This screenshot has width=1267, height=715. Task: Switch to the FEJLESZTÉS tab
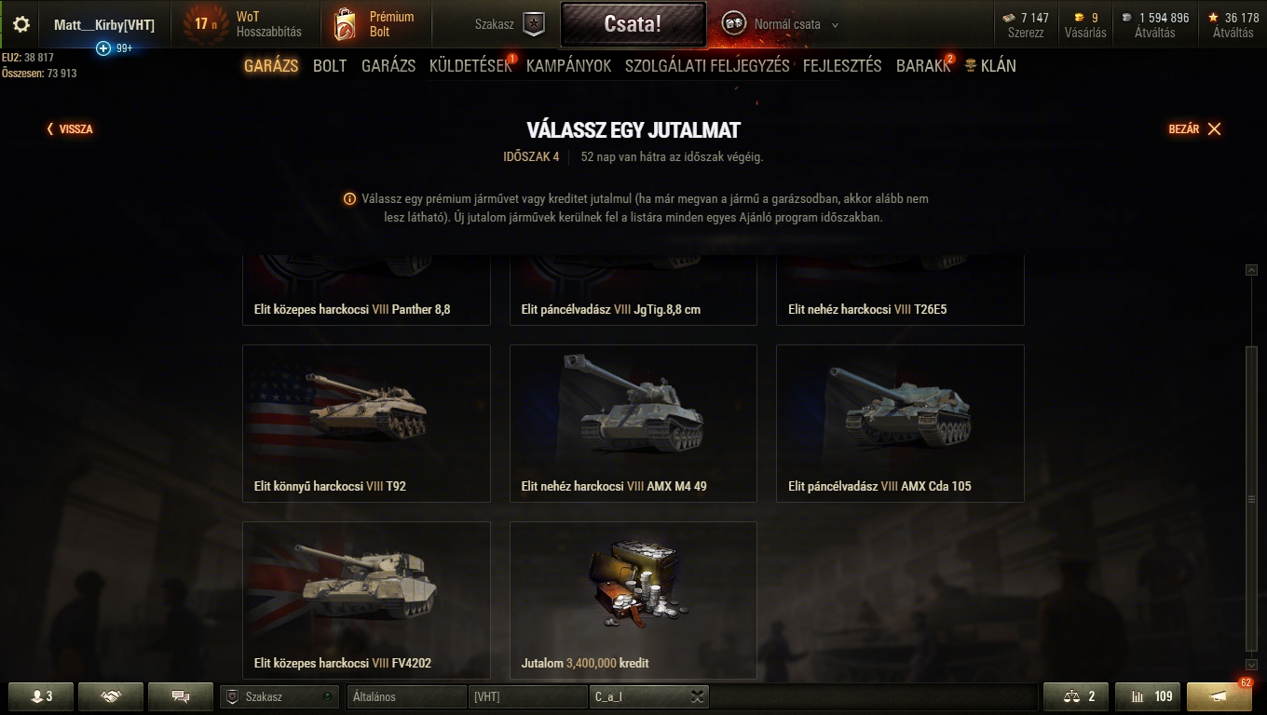coord(842,66)
